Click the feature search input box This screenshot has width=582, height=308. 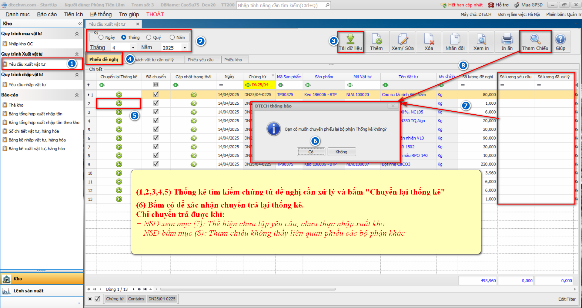280,5
